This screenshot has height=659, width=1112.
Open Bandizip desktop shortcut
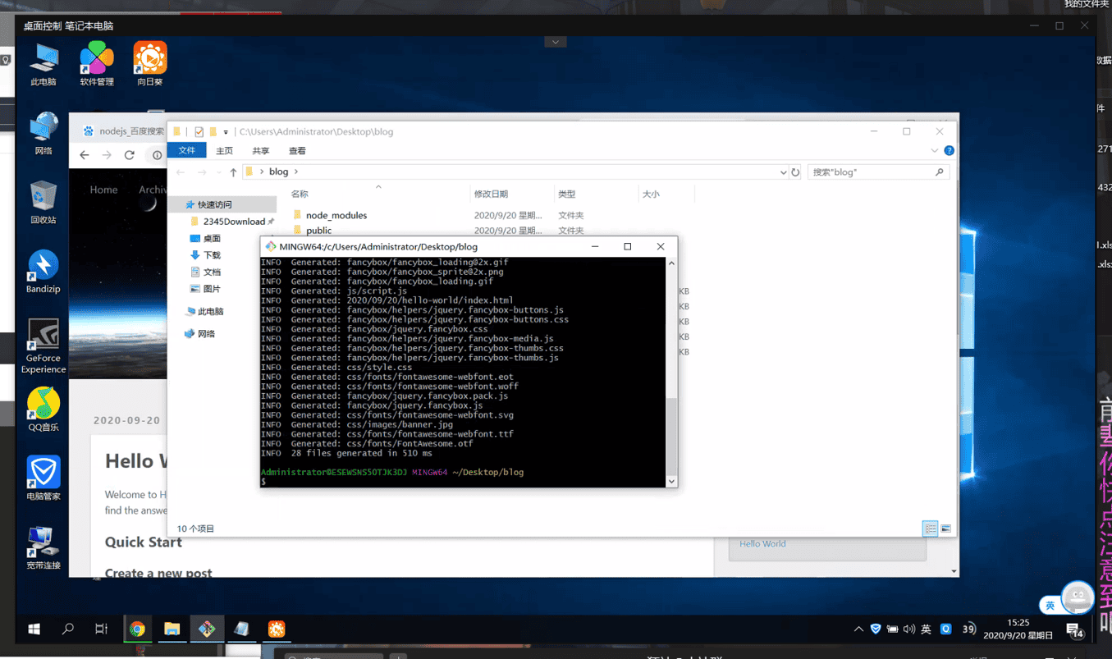click(43, 270)
